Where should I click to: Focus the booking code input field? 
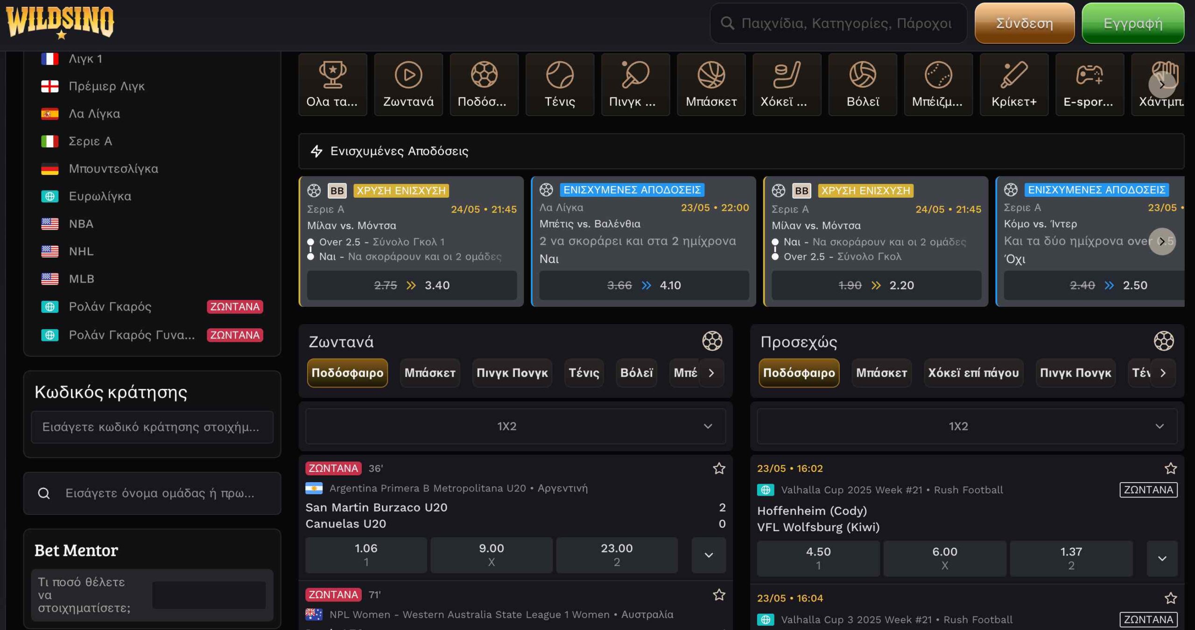click(x=152, y=427)
